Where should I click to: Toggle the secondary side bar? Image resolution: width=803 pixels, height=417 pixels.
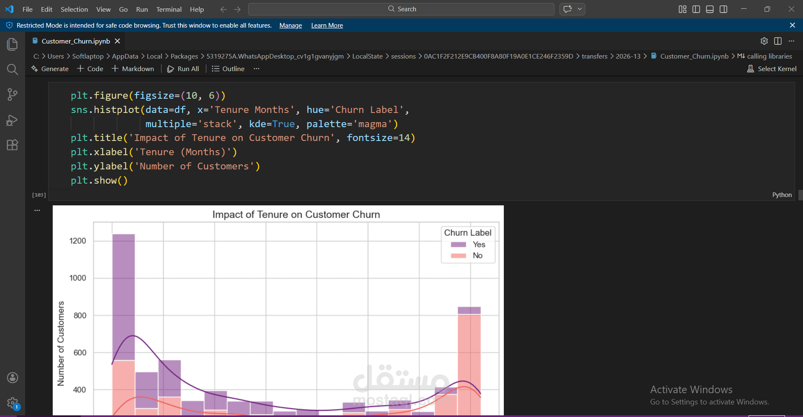tap(723, 9)
